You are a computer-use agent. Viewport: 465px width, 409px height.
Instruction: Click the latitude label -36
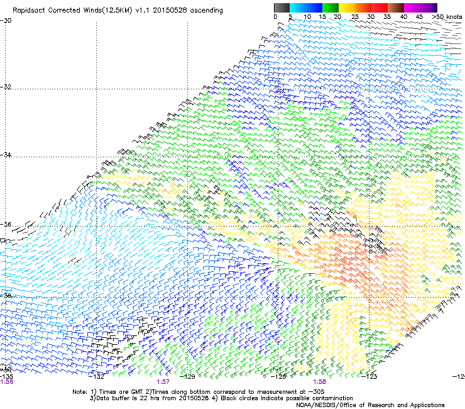tap(6, 224)
